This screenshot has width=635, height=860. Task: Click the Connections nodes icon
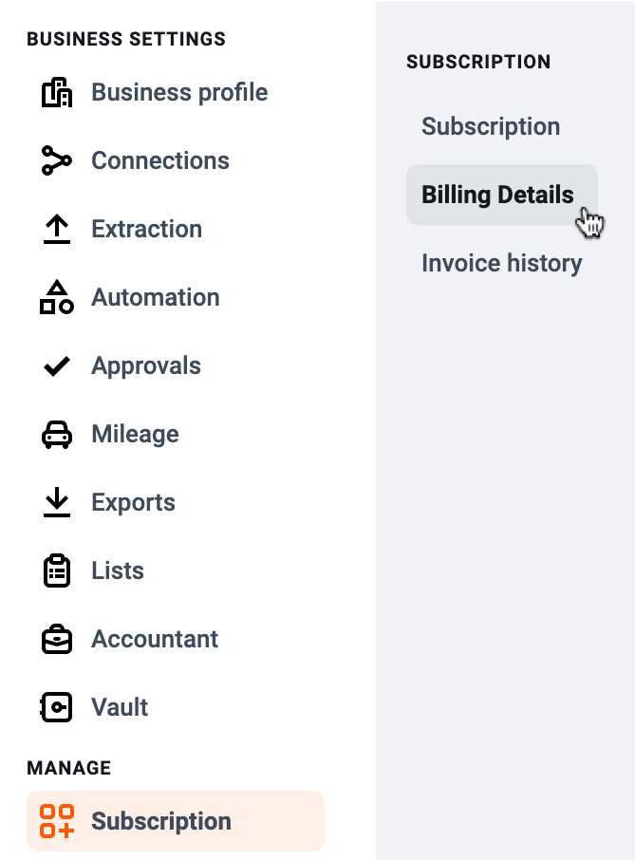click(x=57, y=160)
